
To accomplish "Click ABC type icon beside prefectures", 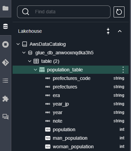I will [x=48, y=87].
